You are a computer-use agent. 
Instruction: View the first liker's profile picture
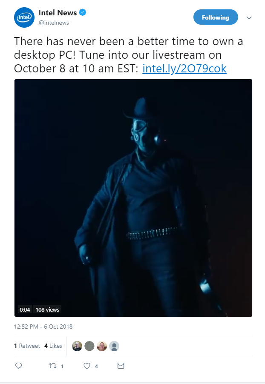pos(77,346)
